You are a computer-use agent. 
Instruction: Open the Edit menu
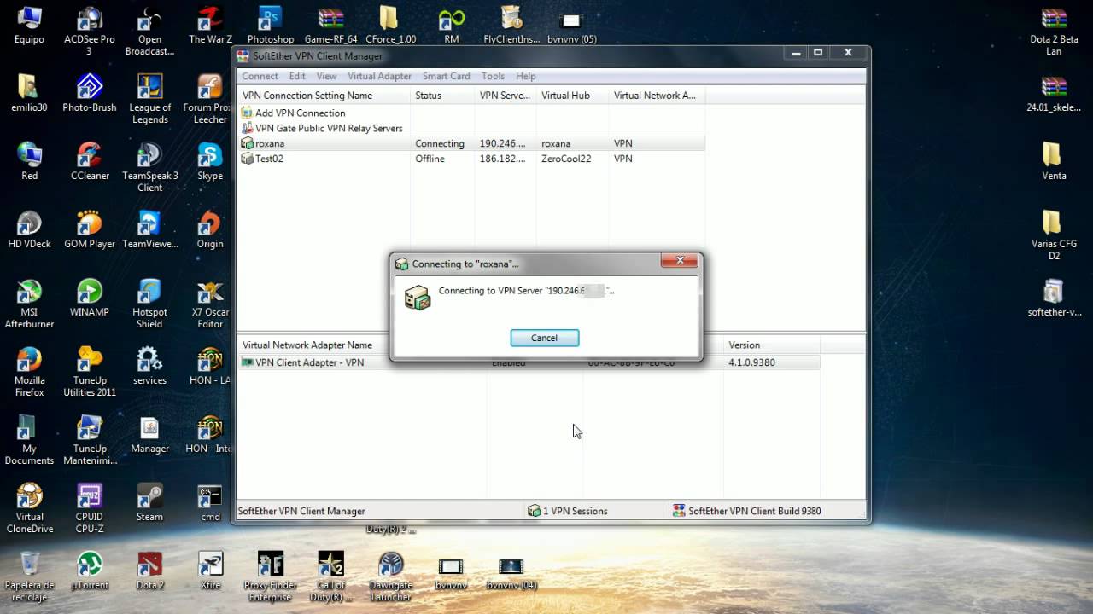pyautogui.click(x=297, y=76)
